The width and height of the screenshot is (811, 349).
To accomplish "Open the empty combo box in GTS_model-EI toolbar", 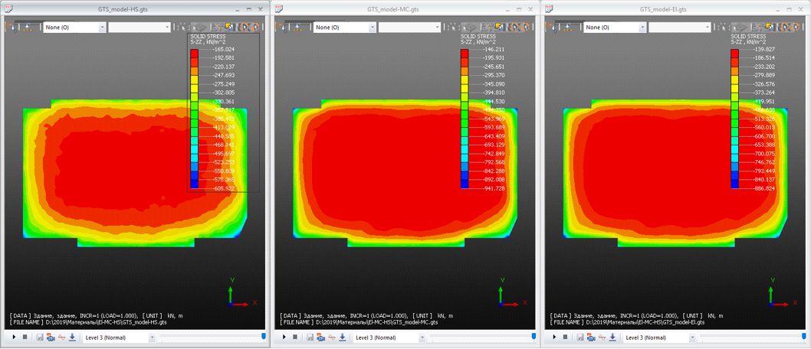I will 678,27.
